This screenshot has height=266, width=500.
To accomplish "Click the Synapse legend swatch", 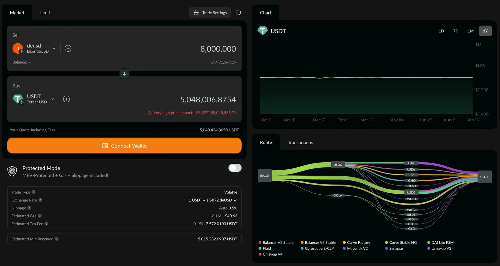I will click(x=386, y=249).
